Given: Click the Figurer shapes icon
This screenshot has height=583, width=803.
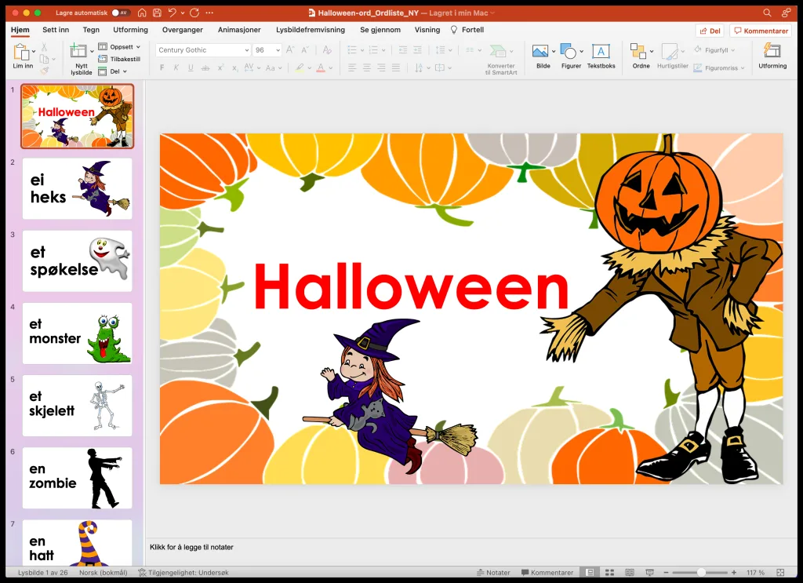Looking at the screenshot, I should pos(569,52).
